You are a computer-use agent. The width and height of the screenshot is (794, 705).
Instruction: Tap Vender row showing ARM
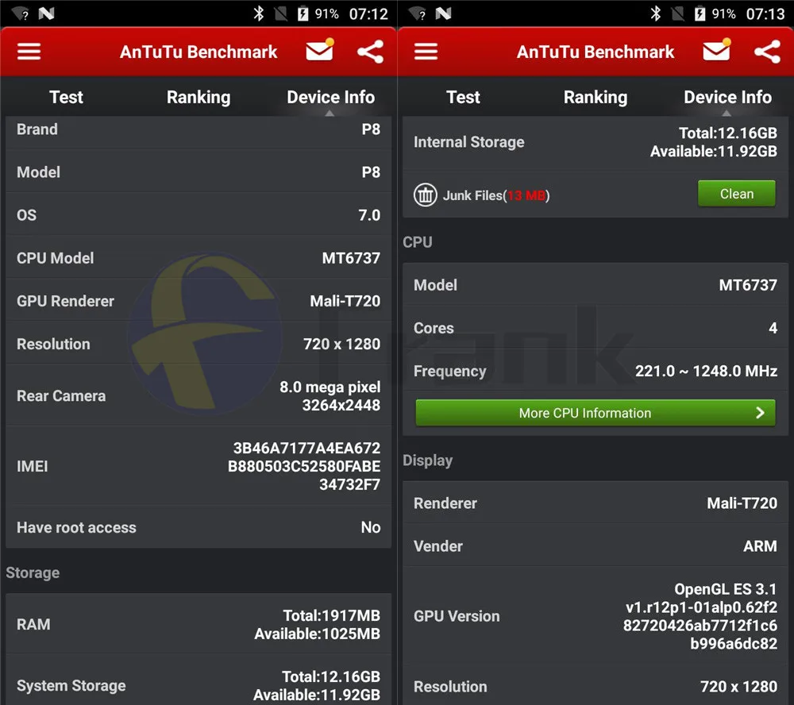pos(595,546)
